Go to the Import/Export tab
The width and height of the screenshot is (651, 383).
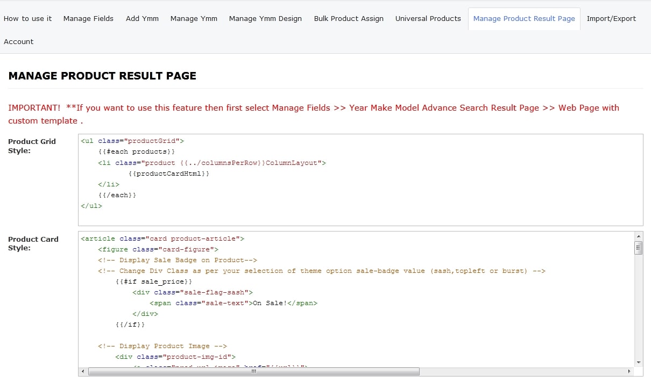click(x=611, y=18)
